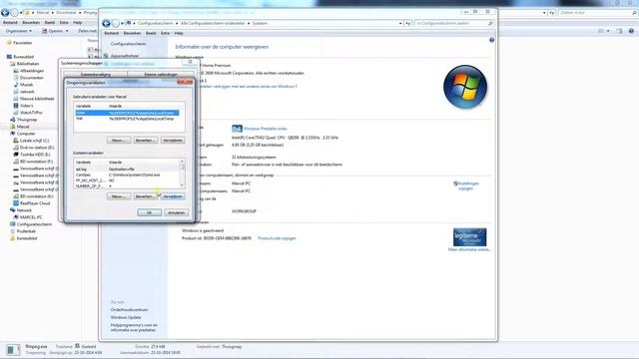The image size is (639, 359).
Task: Toggle the preview pane in Explorer
Action: tap(619, 31)
